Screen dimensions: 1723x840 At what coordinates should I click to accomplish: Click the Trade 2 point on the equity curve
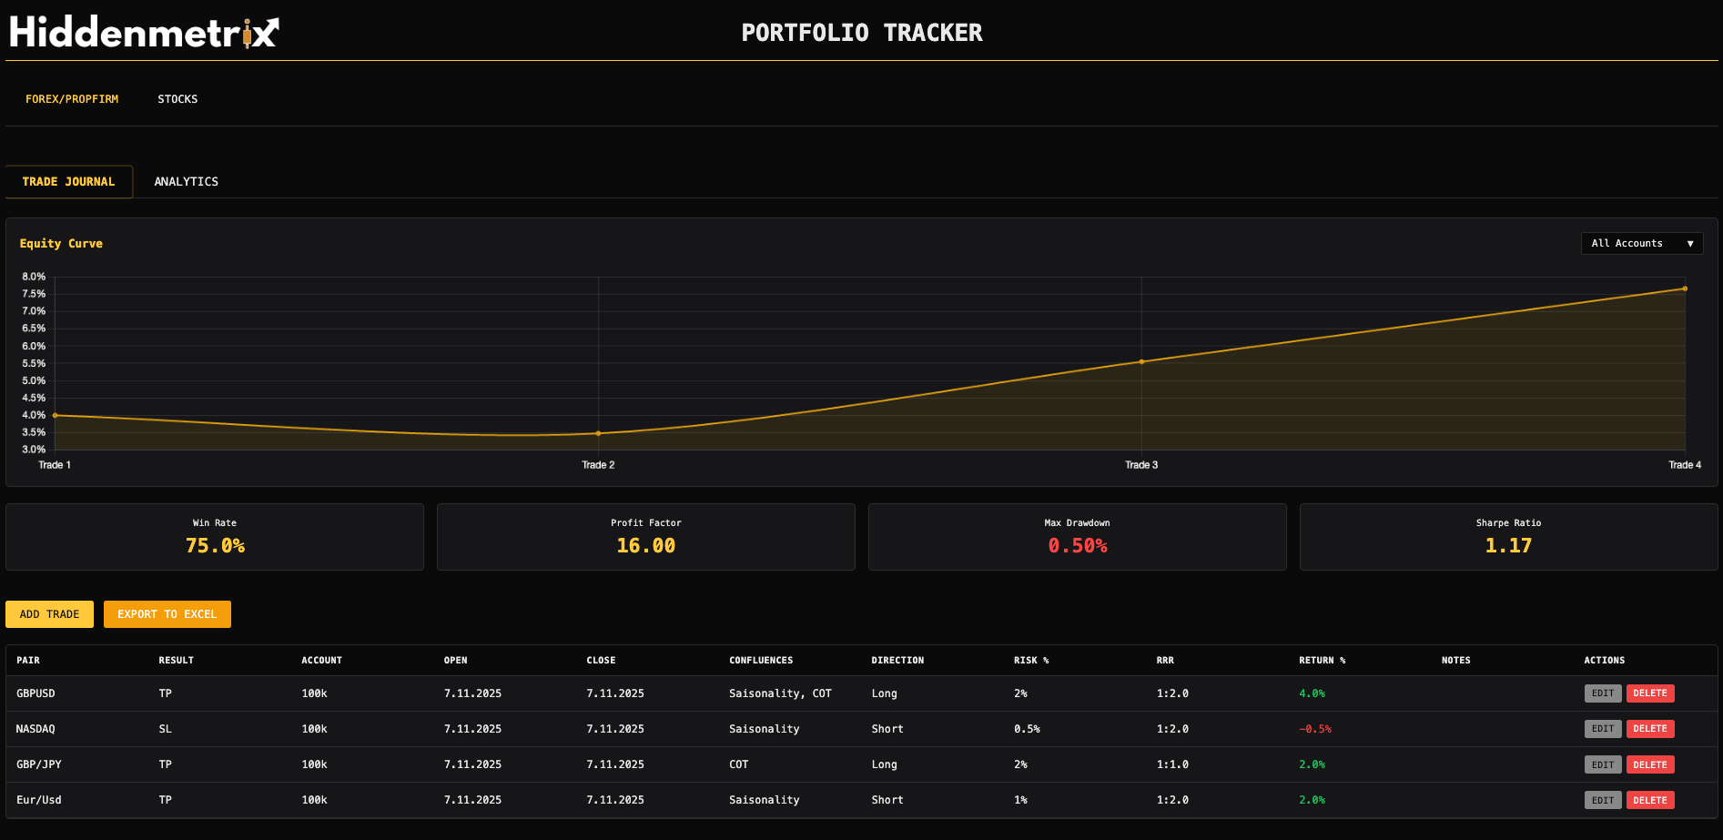(x=598, y=433)
